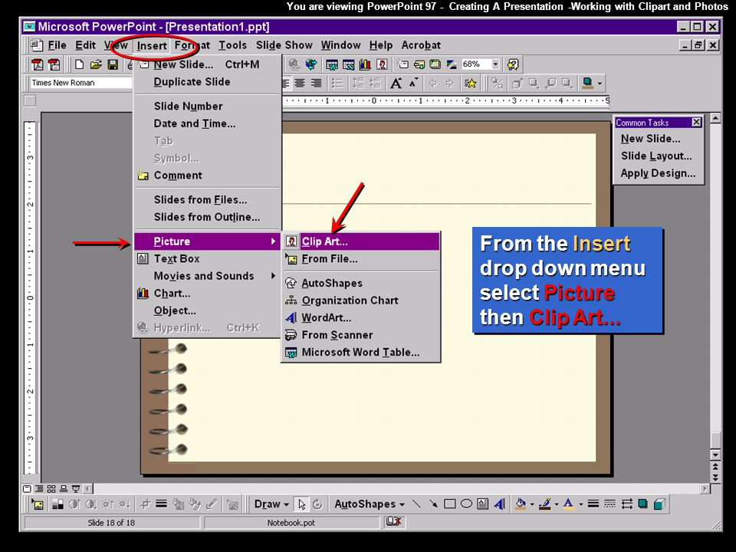Click the Apply Design toolbar icon
Screen dimensions: 736x552
pos(435,64)
